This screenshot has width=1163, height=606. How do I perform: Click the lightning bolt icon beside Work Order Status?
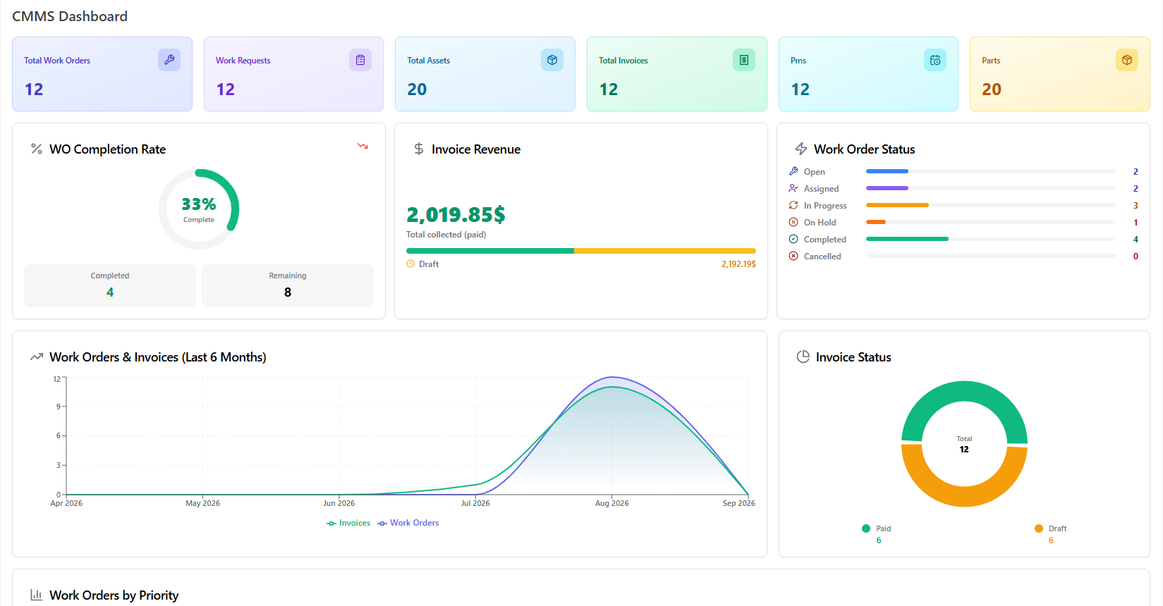click(x=801, y=149)
